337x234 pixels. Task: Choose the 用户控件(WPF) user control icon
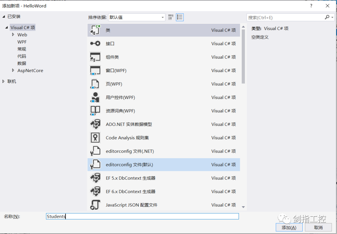[x=95, y=97]
